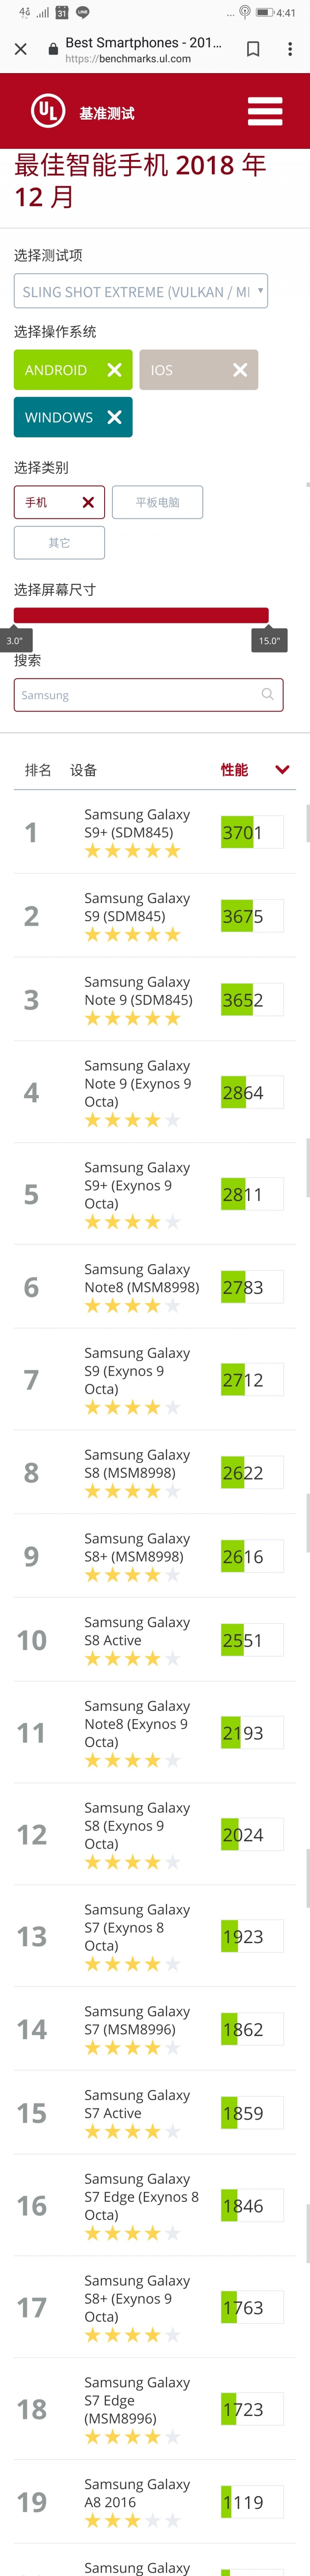Image resolution: width=310 pixels, height=2576 pixels.
Task: Toggle the ANDROID OS filter
Action: pyautogui.click(x=73, y=370)
